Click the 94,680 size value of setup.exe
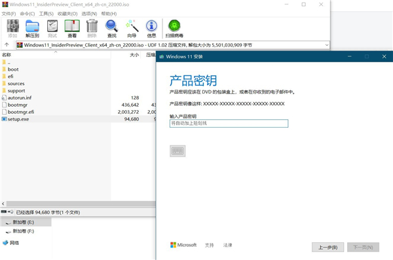Image resolution: width=393 pixels, height=260 pixels. (x=132, y=119)
